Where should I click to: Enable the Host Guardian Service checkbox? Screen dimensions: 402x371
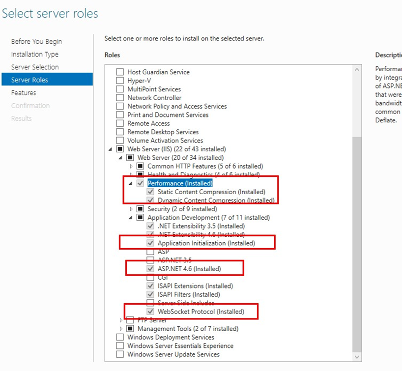(120, 72)
